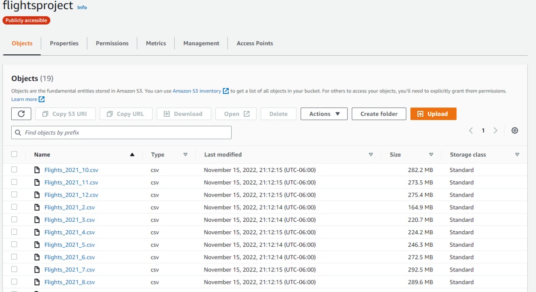Click the 164.9 MB size value
Screen dimensions: 536x292
pyautogui.click(x=420, y=207)
